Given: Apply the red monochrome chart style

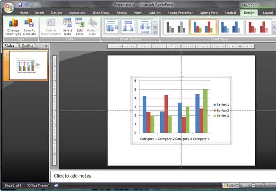Looking at the screenshot, I should coord(258,26).
